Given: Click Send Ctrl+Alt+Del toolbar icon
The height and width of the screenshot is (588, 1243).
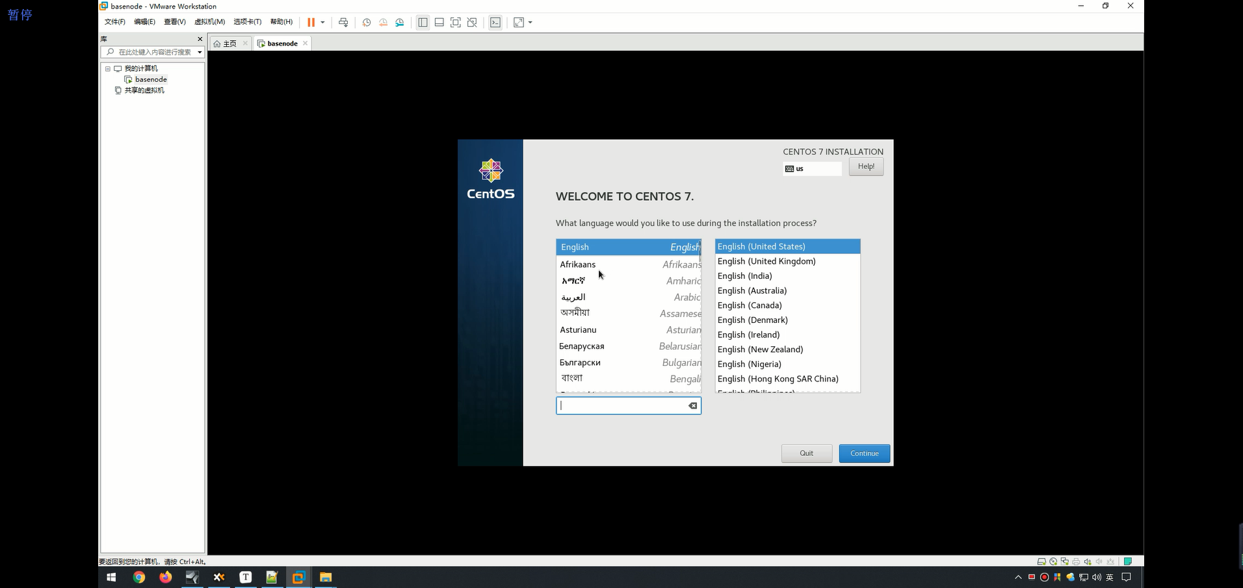Looking at the screenshot, I should [343, 22].
